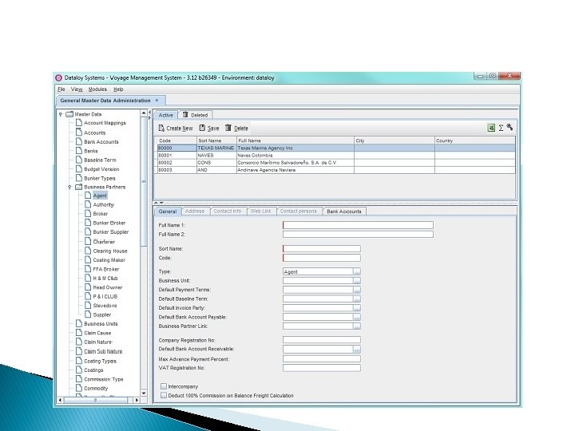The width and height of the screenshot is (575, 431).
Task: Open the wrench settings icon
Action: (510, 127)
